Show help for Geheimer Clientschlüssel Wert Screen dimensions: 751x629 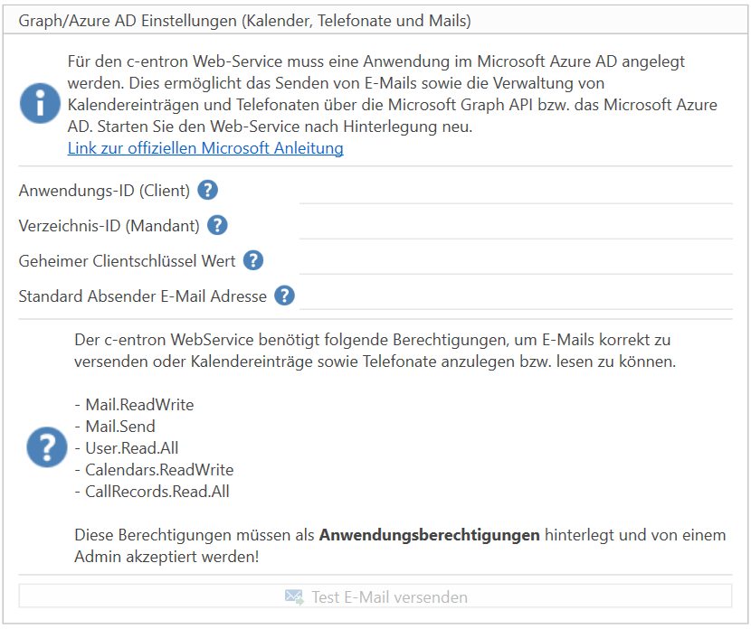[x=253, y=260]
